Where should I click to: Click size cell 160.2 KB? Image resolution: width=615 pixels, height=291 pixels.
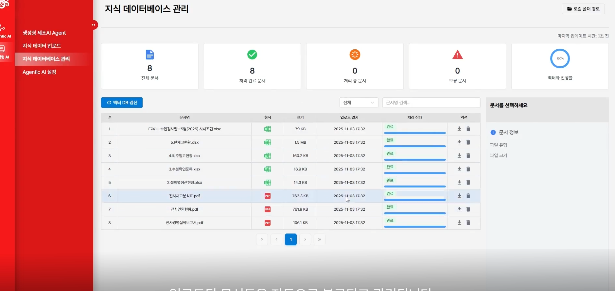pyautogui.click(x=300, y=156)
